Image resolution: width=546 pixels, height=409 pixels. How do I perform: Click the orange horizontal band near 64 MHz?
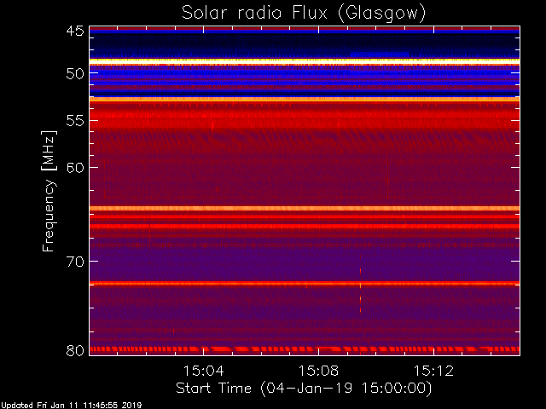305,209
